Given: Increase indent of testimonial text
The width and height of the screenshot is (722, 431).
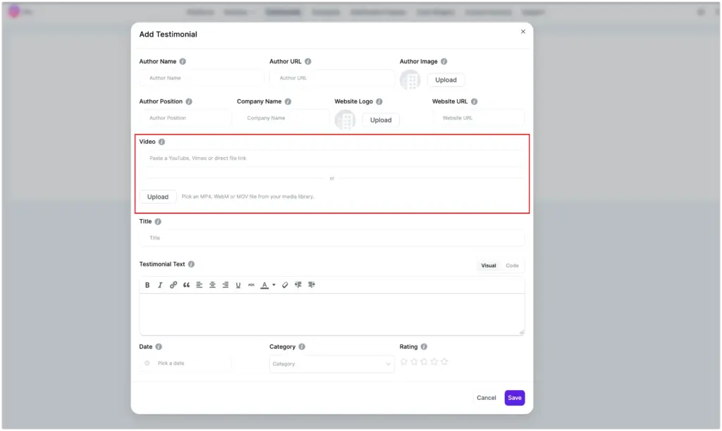Looking at the screenshot, I should 311,285.
